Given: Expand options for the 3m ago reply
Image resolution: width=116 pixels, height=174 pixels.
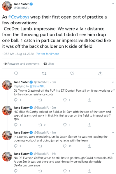Looking at the screenshot, I should 113,82.
